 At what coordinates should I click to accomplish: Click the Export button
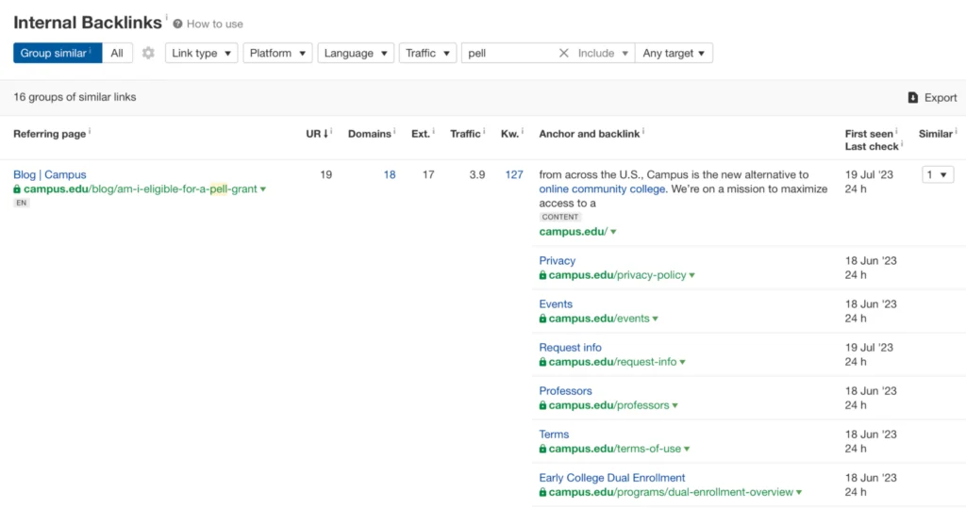tap(933, 97)
